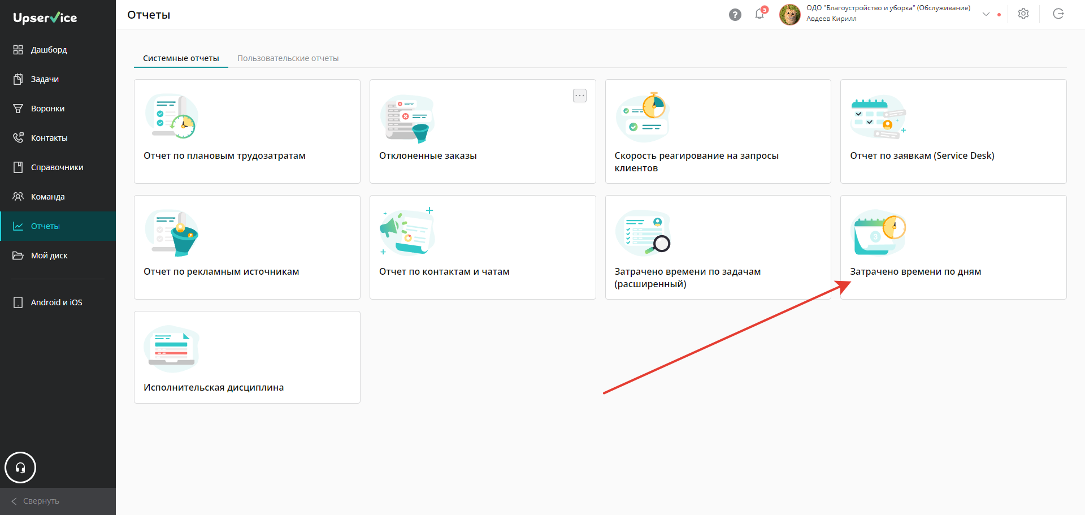Click the Отчет по плановым трудозатратам illustration
The width and height of the screenshot is (1085, 515).
tap(172, 116)
